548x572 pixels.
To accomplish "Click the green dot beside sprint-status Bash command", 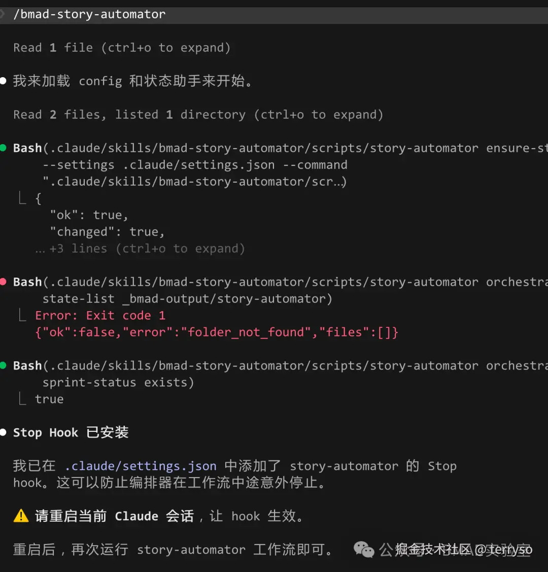I will click(x=3, y=365).
